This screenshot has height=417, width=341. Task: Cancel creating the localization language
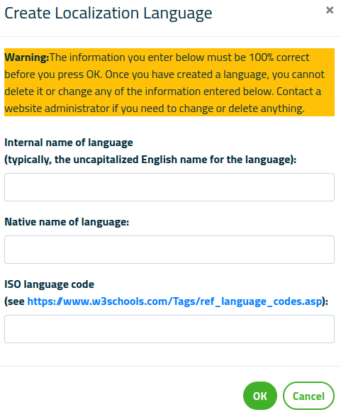tap(308, 396)
